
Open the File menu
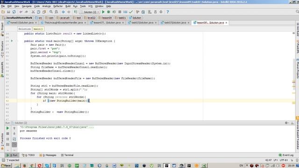point(3,6)
